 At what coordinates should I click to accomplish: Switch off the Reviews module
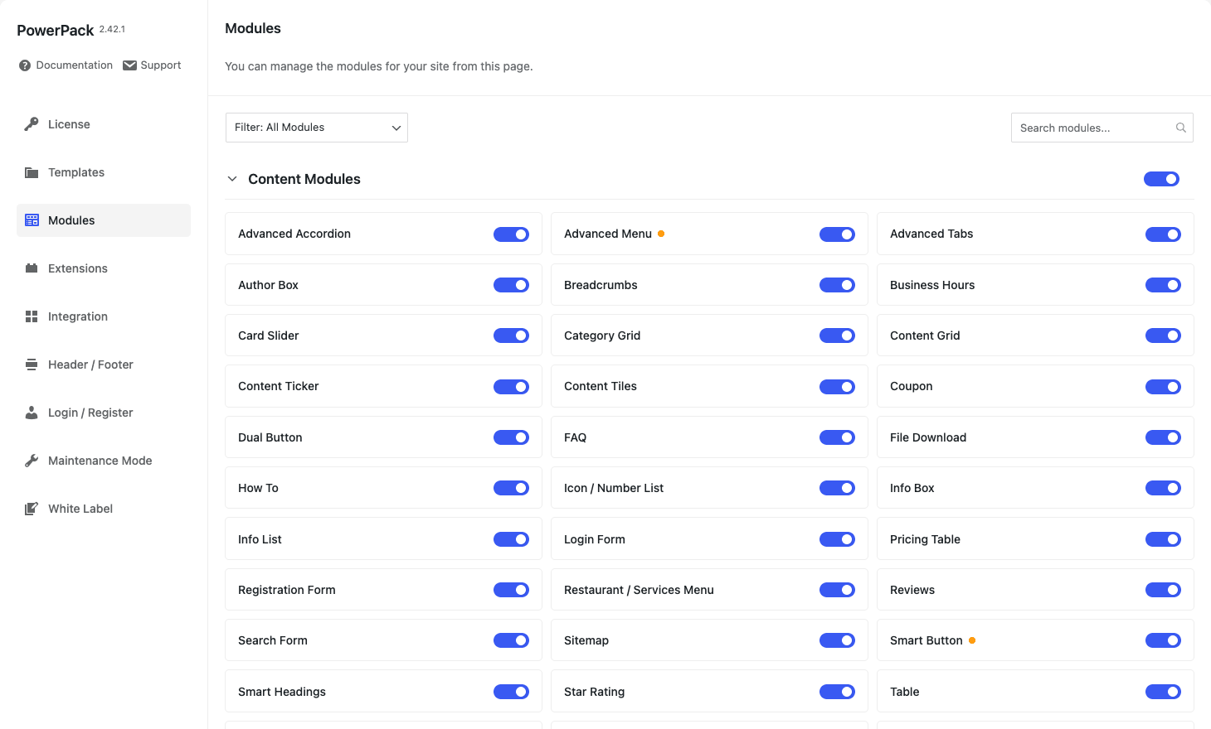(x=1163, y=590)
